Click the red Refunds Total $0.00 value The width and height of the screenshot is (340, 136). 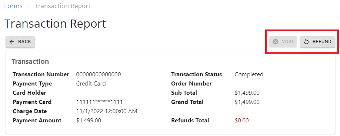(241, 121)
